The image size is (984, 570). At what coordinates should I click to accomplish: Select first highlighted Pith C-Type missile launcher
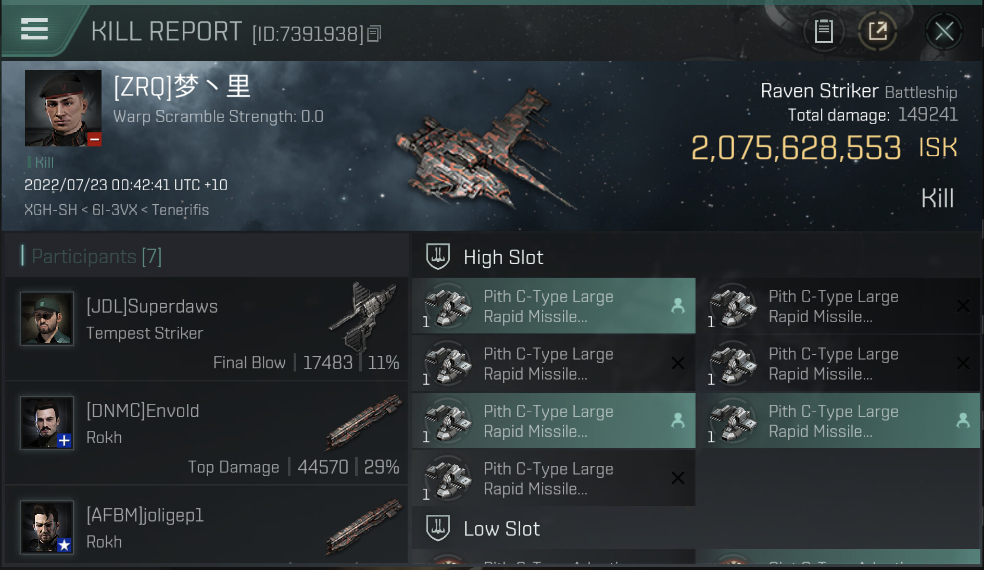[553, 306]
